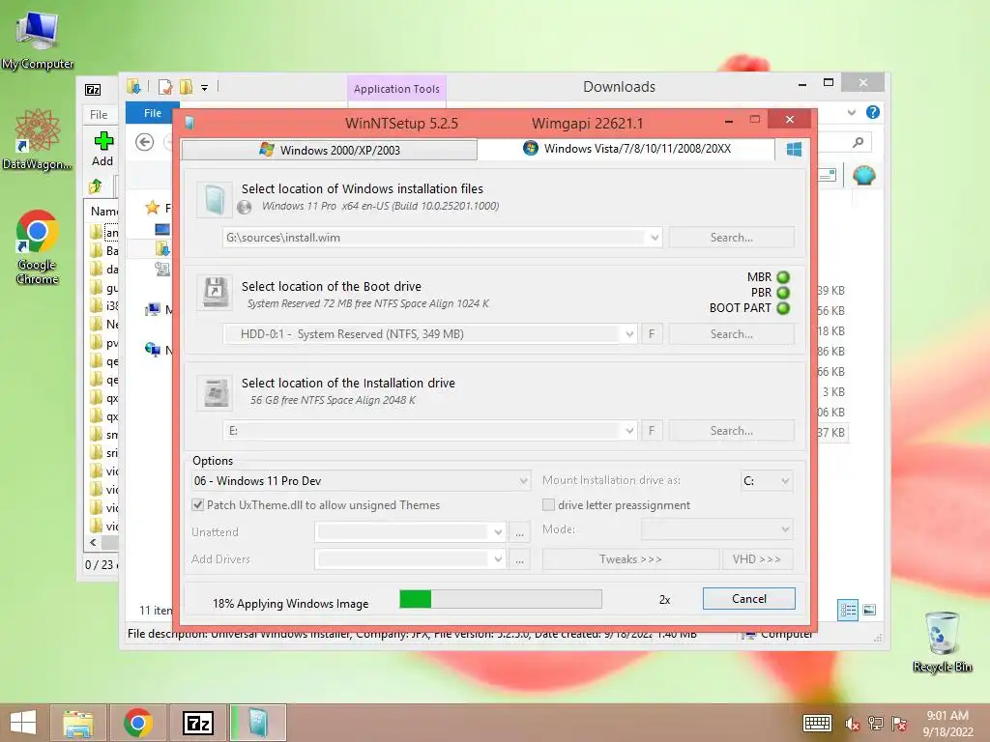Open the Action Center flag icon
Image resolution: width=990 pixels, height=742 pixels.
(x=899, y=724)
